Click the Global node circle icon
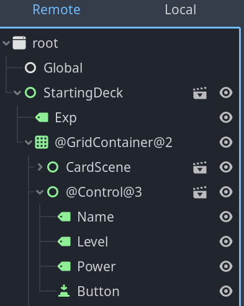Viewport: 244px width, 306px height. coord(30,68)
